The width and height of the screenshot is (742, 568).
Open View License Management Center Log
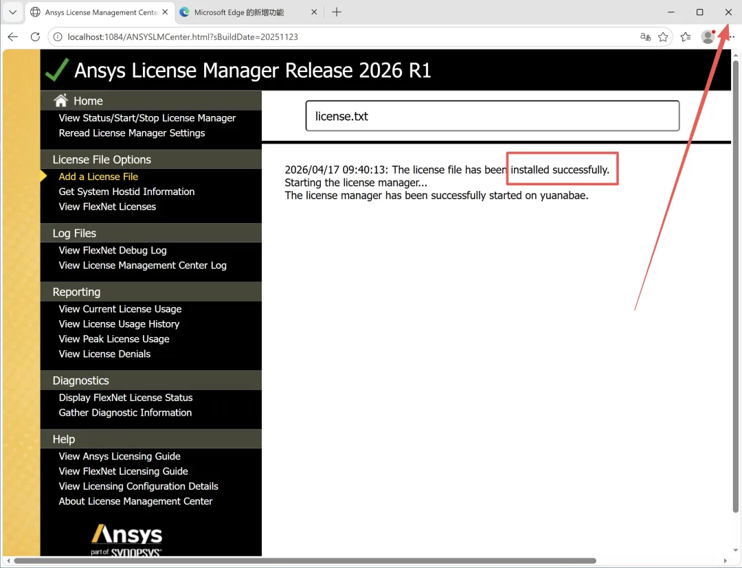142,265
